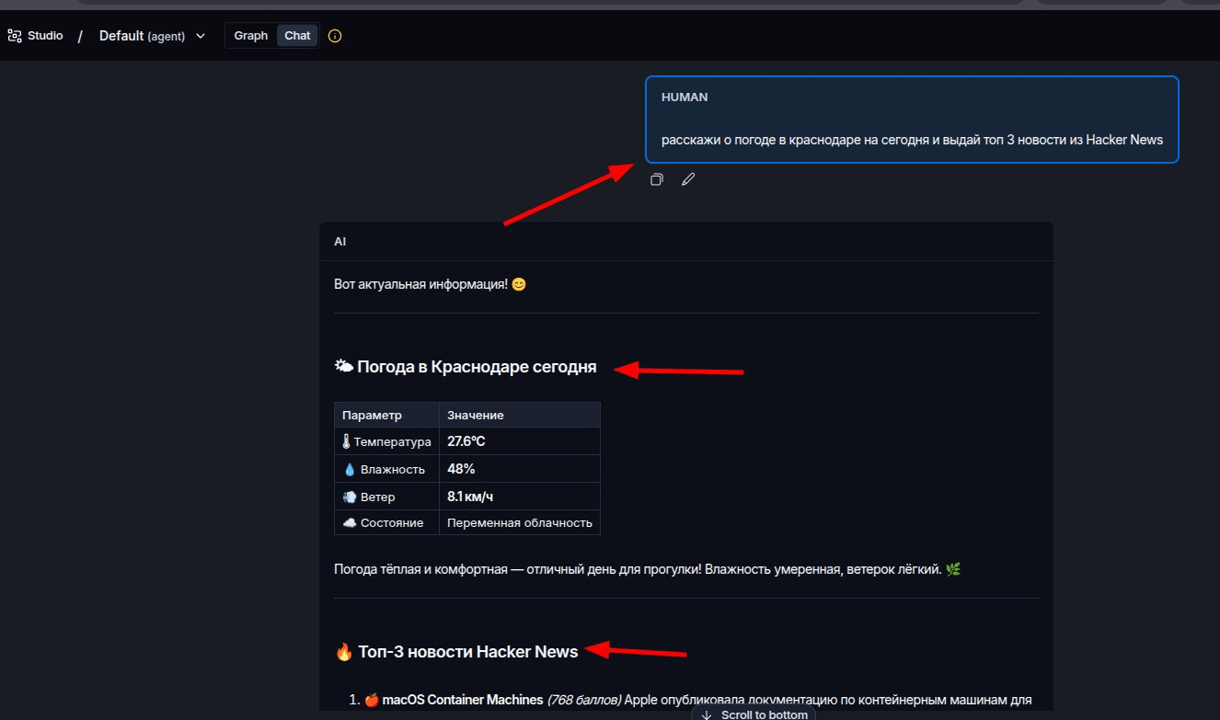The height and width of the screenshot is (720, 1220).
Task: Select the Chat view tab
Action: point(297,36)
